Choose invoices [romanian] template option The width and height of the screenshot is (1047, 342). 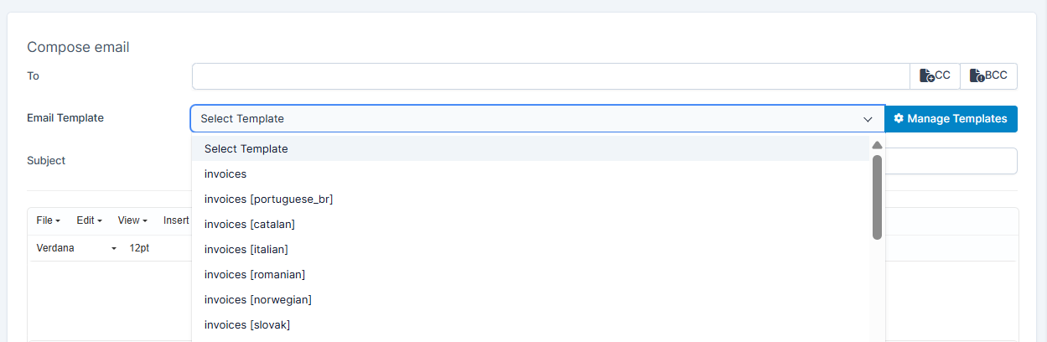coord(254,274)
